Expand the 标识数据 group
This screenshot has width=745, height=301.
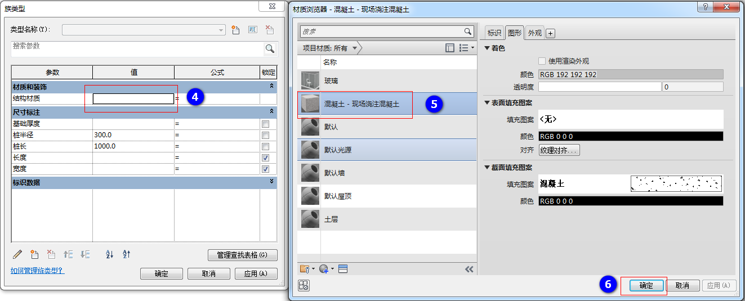click(x=272, y=182)
